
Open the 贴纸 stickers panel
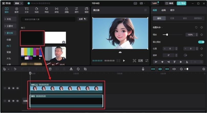tap(37, 10)
